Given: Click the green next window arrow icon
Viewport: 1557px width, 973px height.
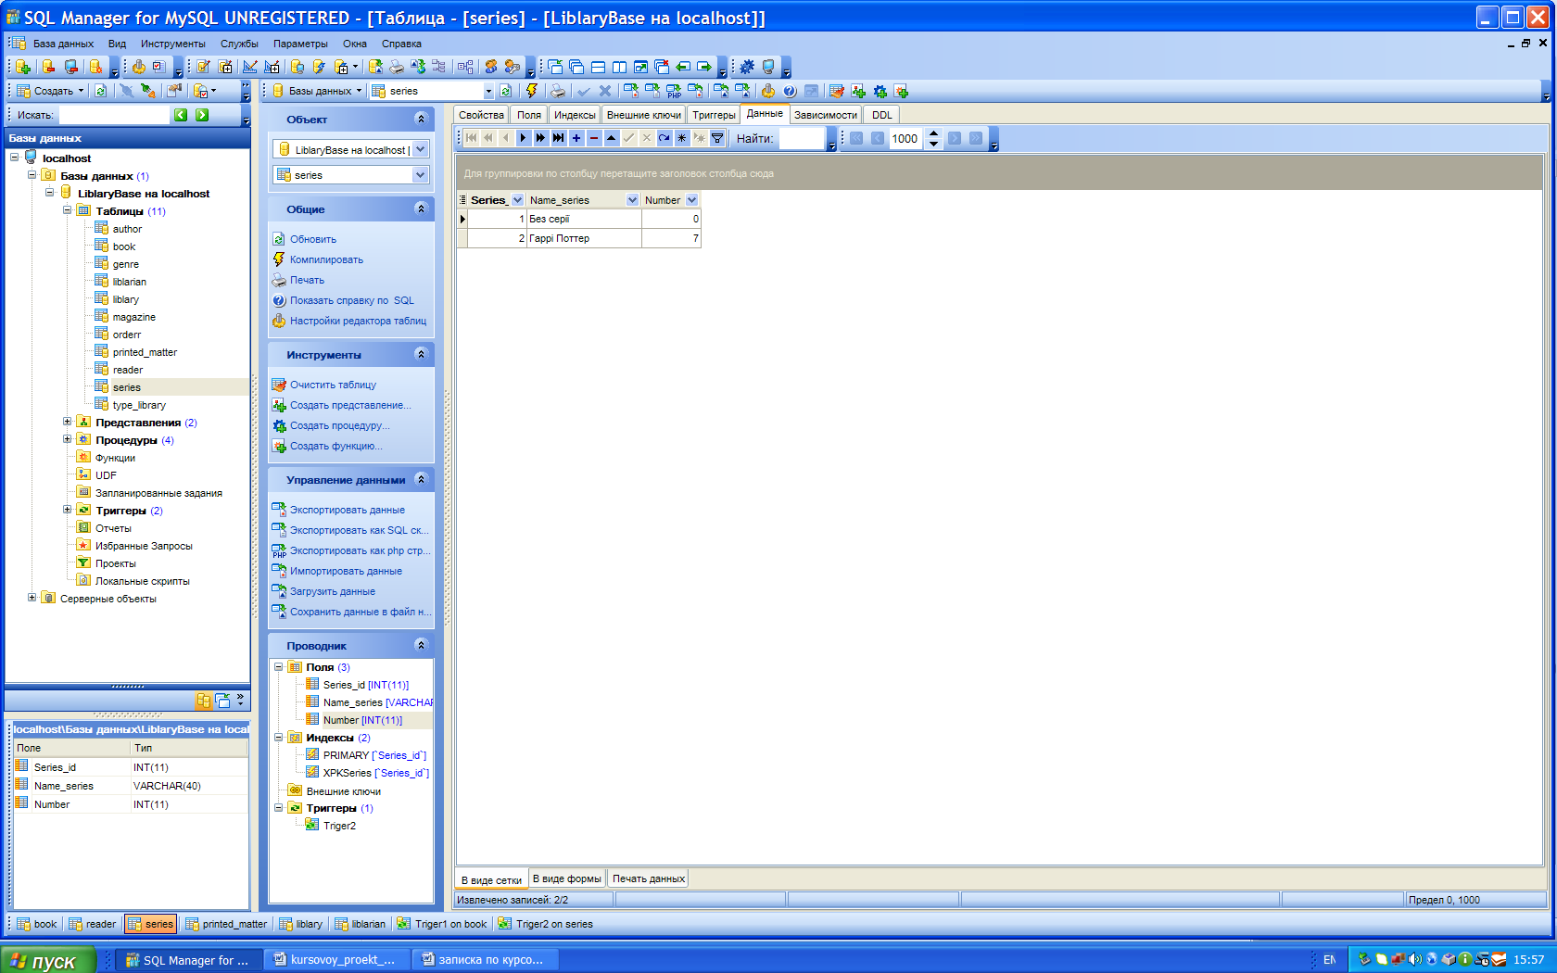Looking at the screenshot, I should tap(704, 67).
